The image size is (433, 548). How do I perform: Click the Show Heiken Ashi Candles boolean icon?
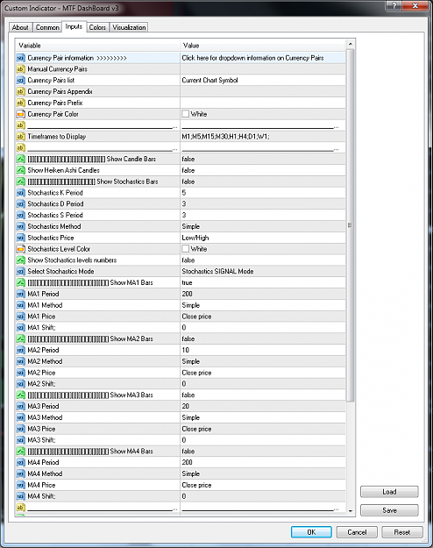coord(21,170)
